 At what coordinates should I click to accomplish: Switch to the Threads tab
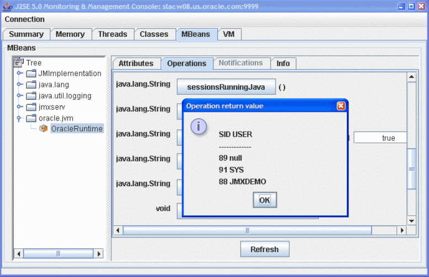click(112, 34)
